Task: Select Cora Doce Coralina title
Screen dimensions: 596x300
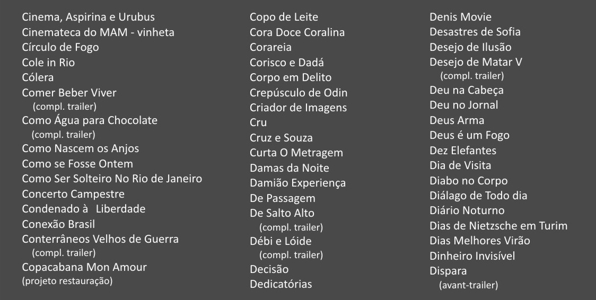Action: tap(297, 32)
